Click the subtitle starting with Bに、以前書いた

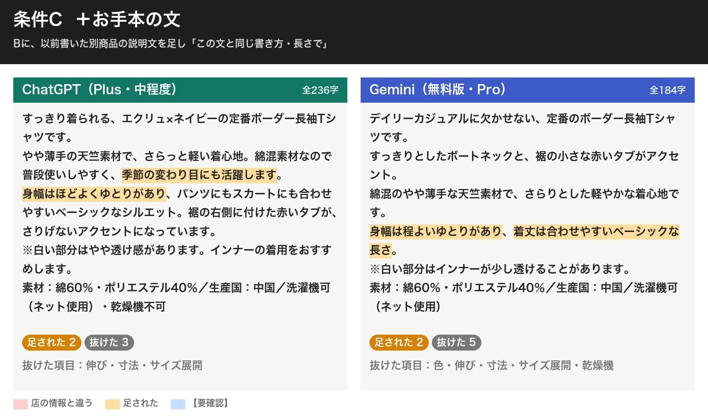click(x=170, y=43)
